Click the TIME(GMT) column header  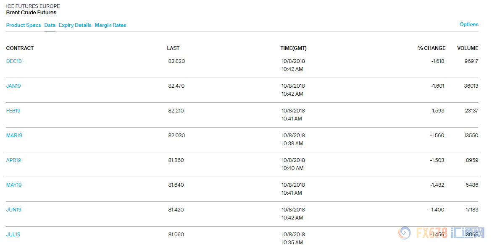293,48
